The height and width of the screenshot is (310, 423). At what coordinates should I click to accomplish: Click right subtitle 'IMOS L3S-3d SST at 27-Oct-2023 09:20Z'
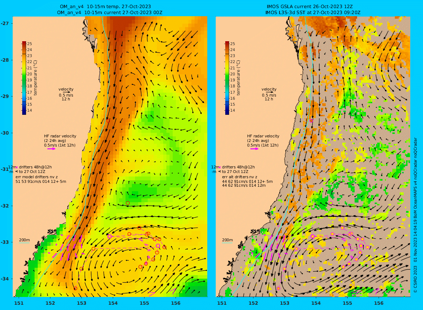click(313, 12)
